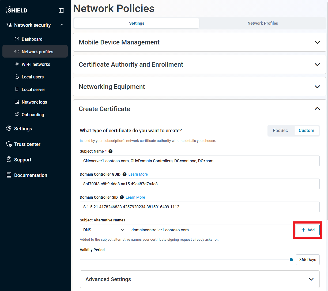
Task: Open Learn More link for Domain Controller GUID
Action: coord(138,174)
